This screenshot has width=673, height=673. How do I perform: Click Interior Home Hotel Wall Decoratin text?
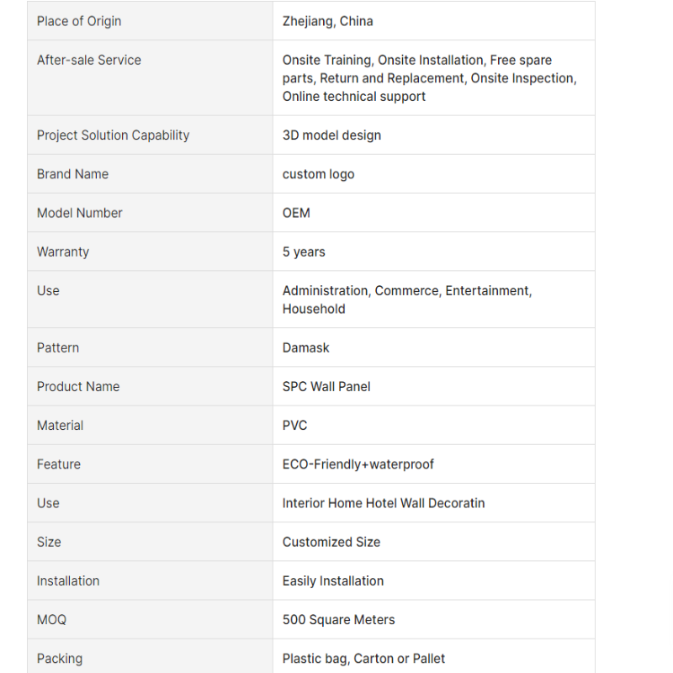(x=383, y=503)
